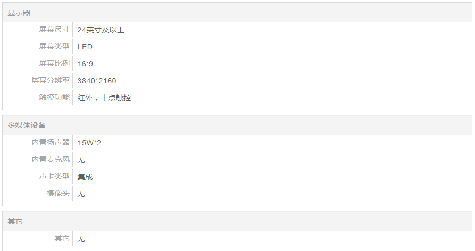The width and height of the screenshot is (475, 251).
Task: Select the 摄像头 row label
Action: click(58, 194)
